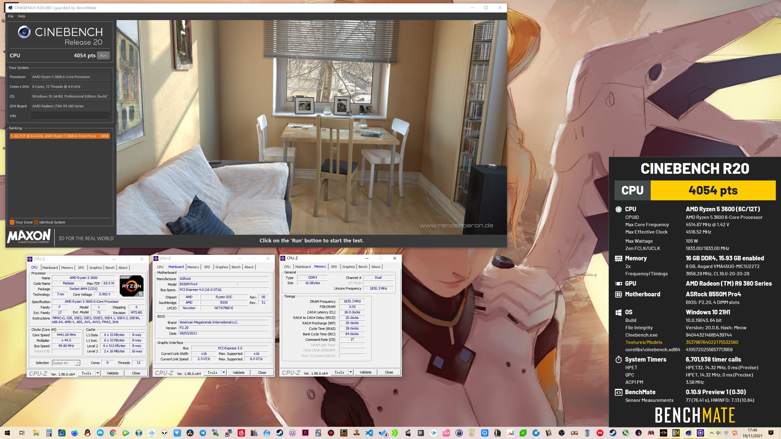Click the Tools button in the right CPU-Z window
The image size is (781, 439).
point(339,372)
